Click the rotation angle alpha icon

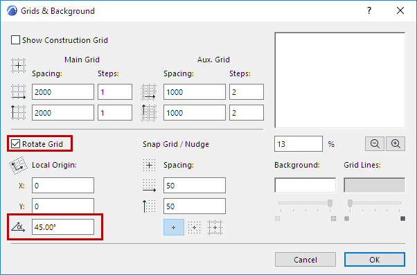click(x=18, y=227)
